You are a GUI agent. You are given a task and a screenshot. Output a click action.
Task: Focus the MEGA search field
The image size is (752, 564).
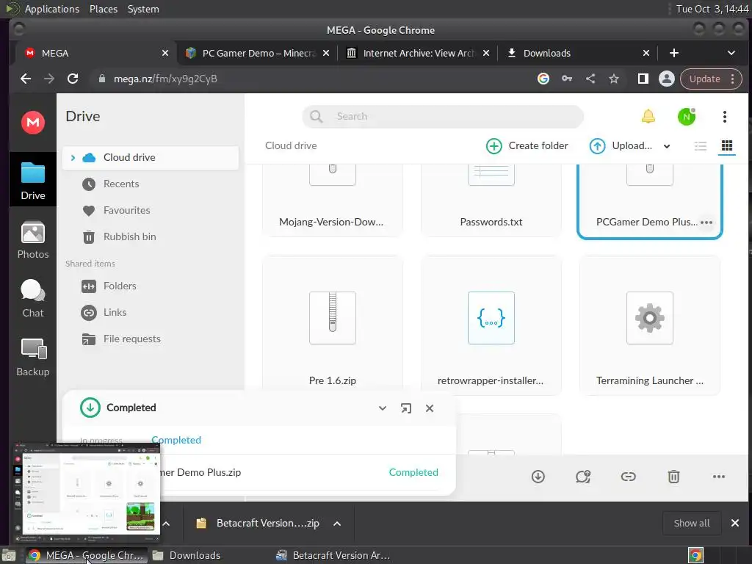point(443,116)
